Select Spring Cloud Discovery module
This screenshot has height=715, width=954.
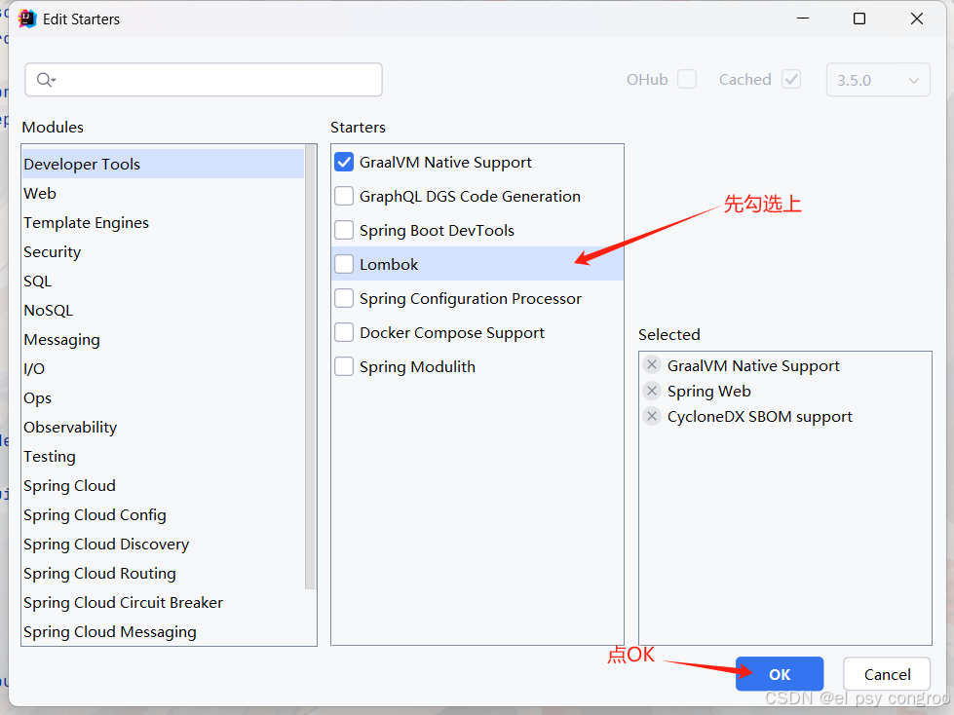point(163,544)
